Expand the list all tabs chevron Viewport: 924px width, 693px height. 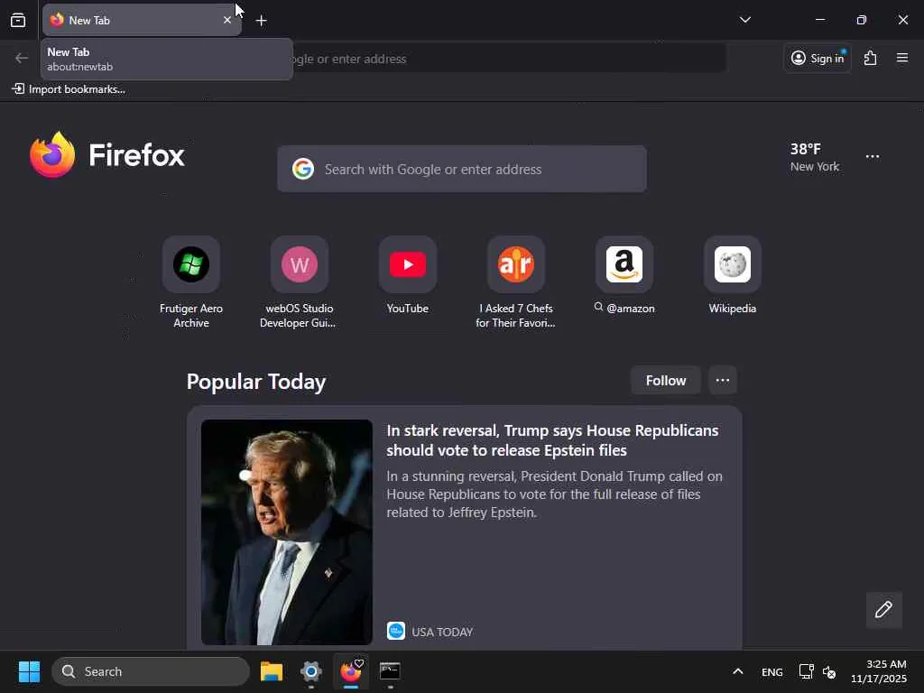[x=744, y=20]
